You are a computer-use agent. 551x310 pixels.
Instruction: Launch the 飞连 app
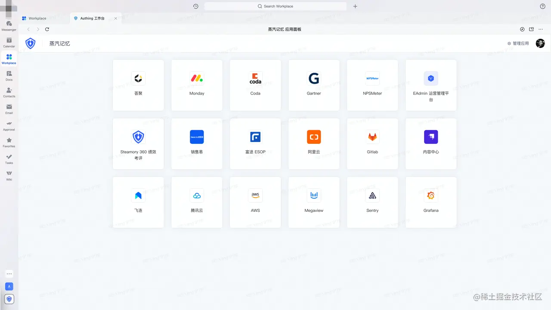tap(138, 202)
